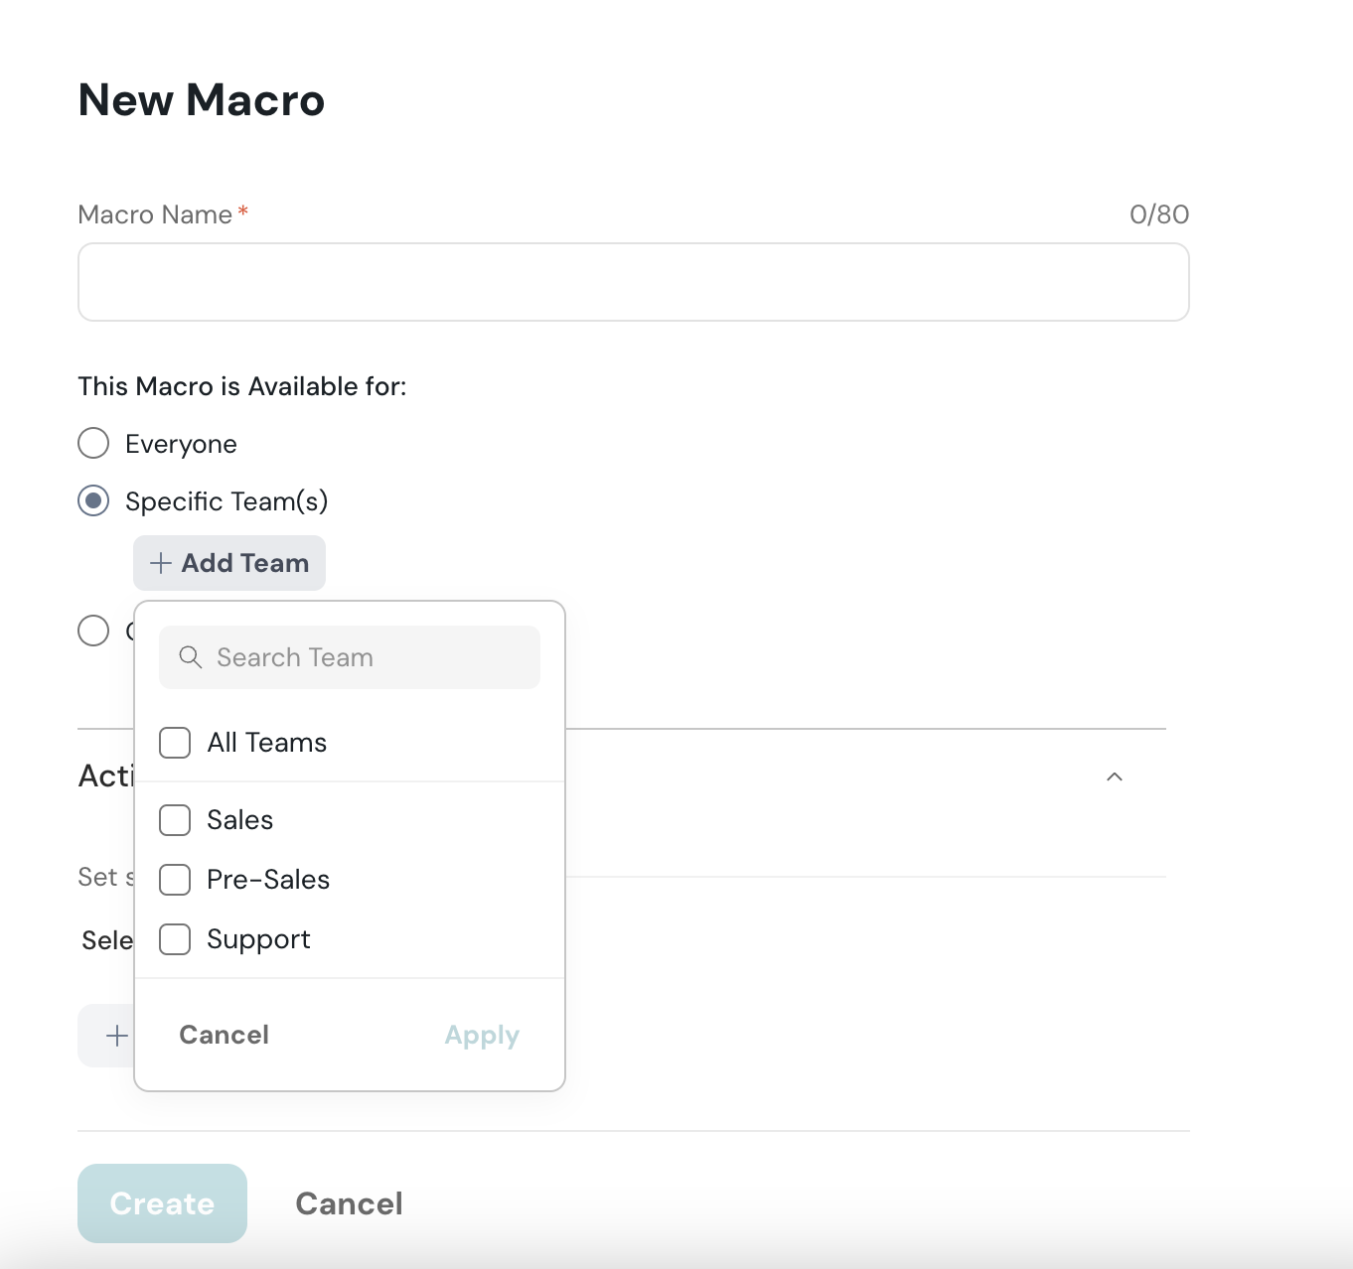Open the Add Team dropdown
Screen dimensions: 1353x1269
point(229,563)
